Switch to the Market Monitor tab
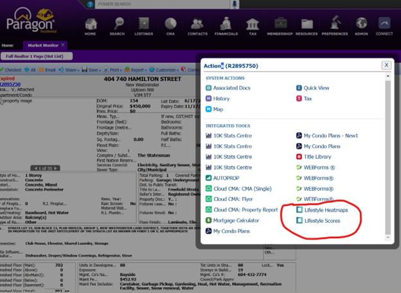Image resolution: width=401 pixels, height=293 pixels. [x=43, y=45]
